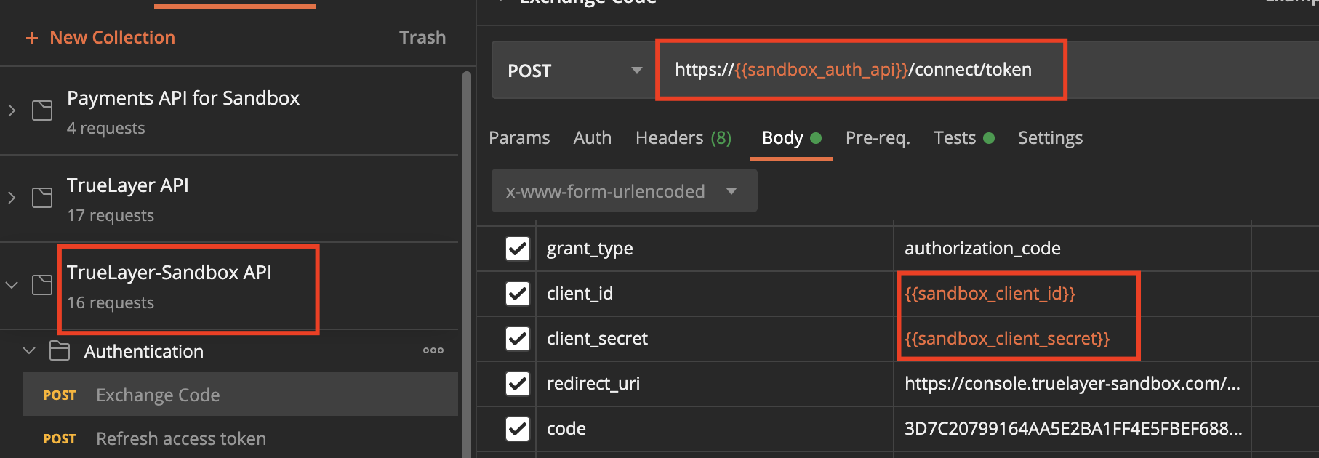Select the TrueLayer API collection name
This screenshot has height=458, width=1319.
(128, 185)
